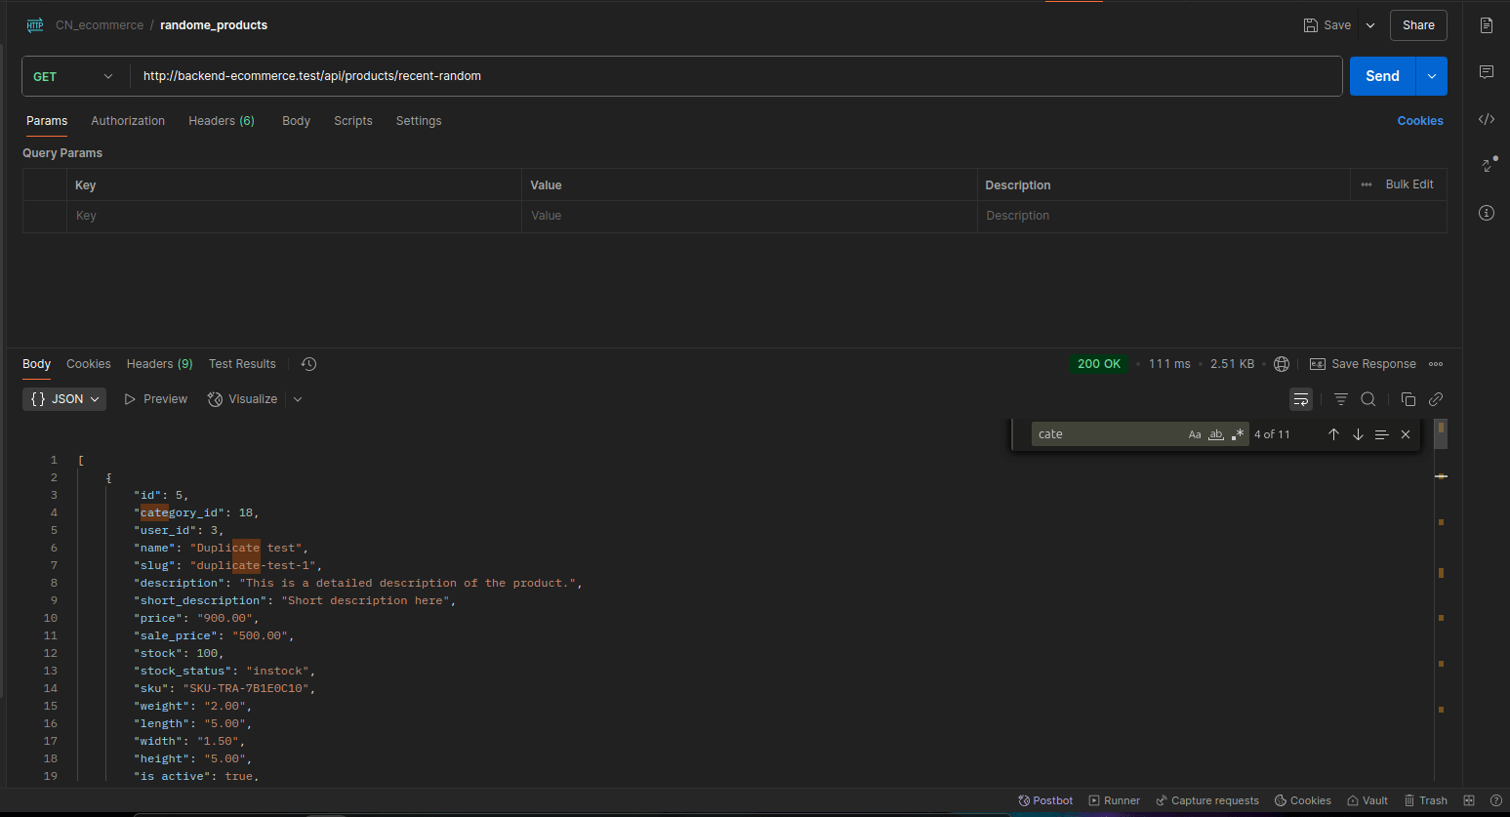Open the documentation icon in right sidebar
Screen dimensions: 1510x817
click(x=1487, y=25)
